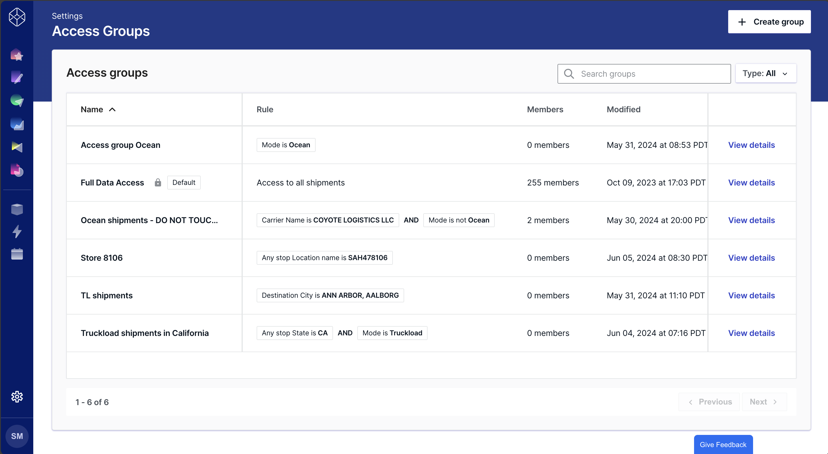Open the pink document pie sidebar icon
The width and height of the screenshot is (828, 454).
[x=17, y=170]
